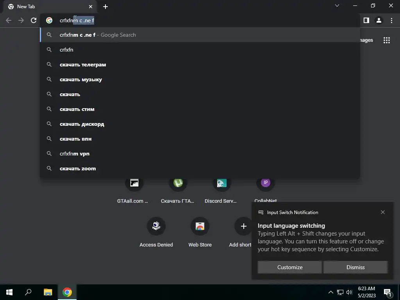
Task: Open Google apps grid icon
Action: click(386, 40)
